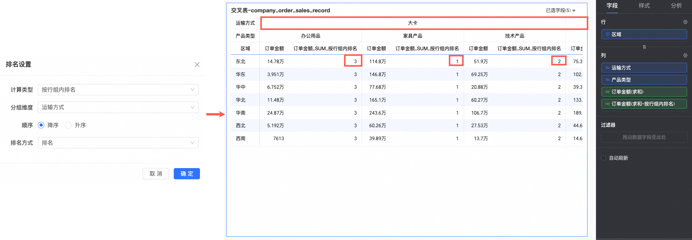Image resolution: width=692 pixels, height=240 pixels.
Task: Click the Str icon on 产品类型 field
Action: point(607,80)
